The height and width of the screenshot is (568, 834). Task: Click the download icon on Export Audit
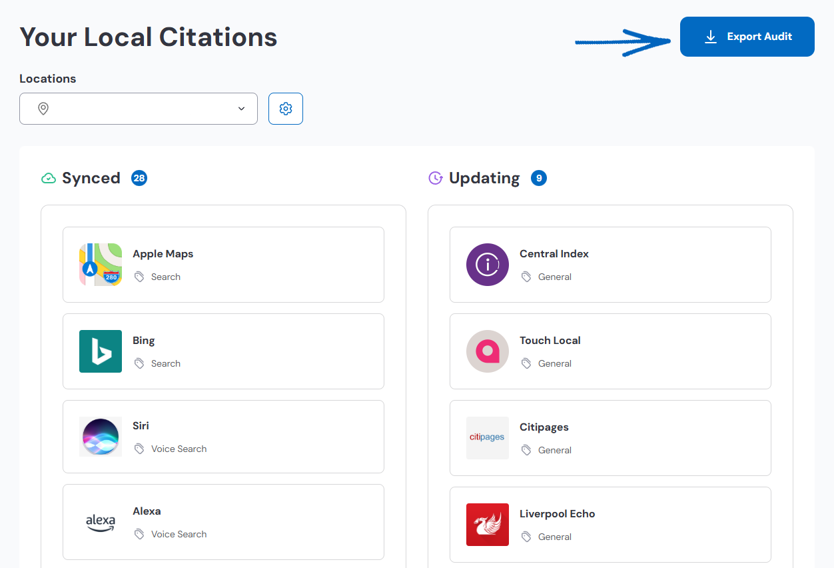click(x=711, y=37)
